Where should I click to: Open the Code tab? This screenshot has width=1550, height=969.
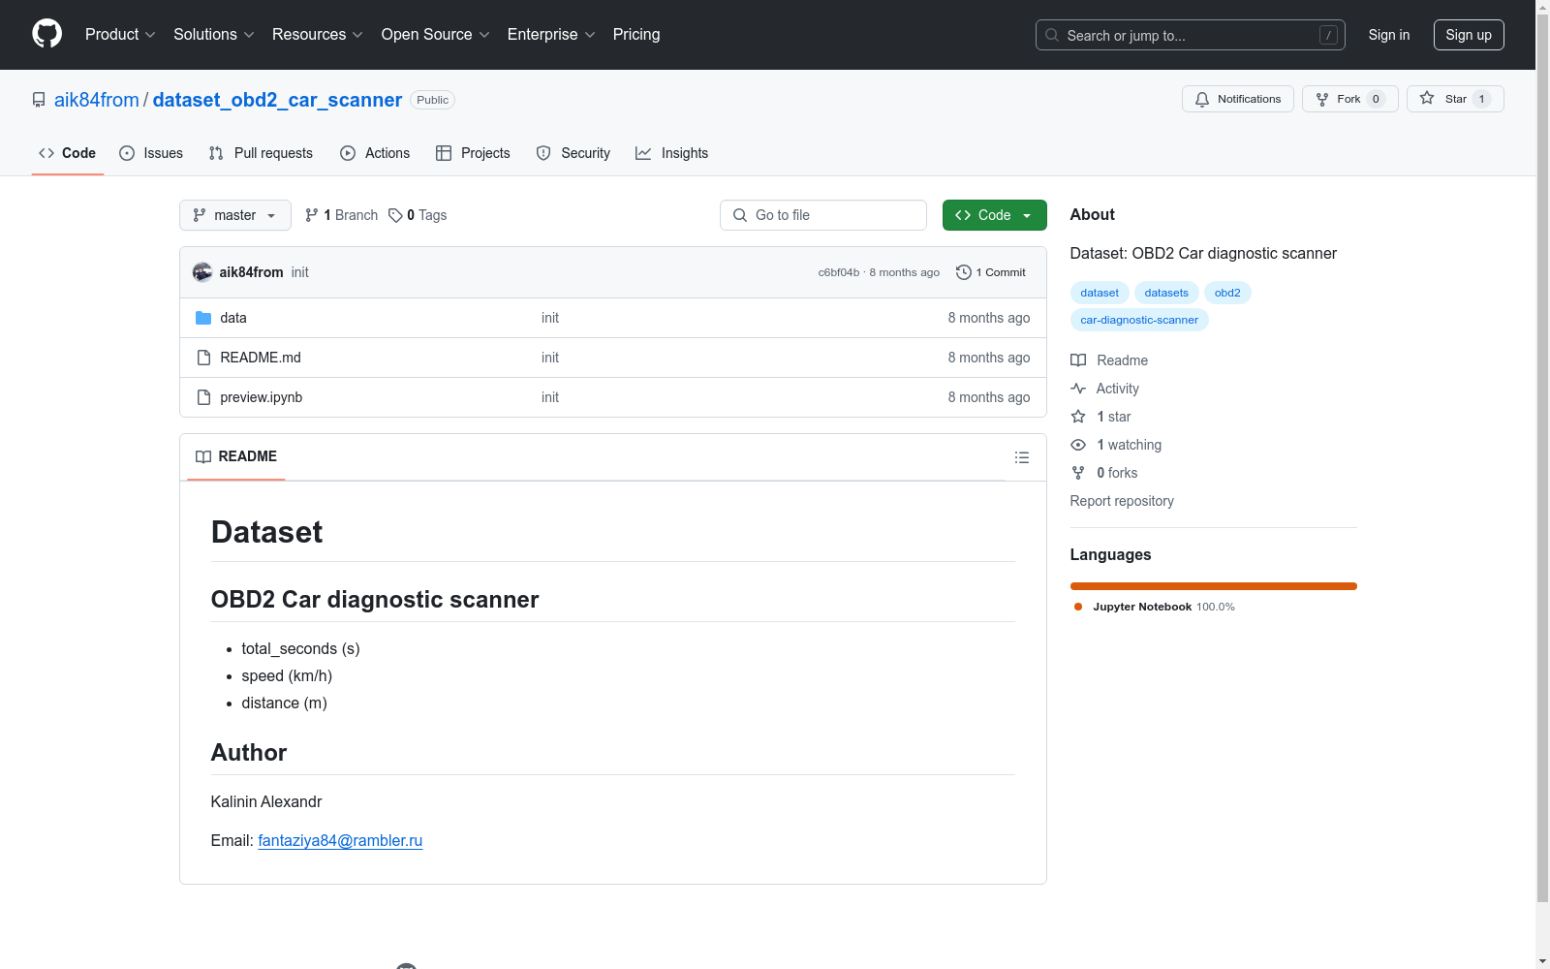pyautogui.click(x=68, y=153)
